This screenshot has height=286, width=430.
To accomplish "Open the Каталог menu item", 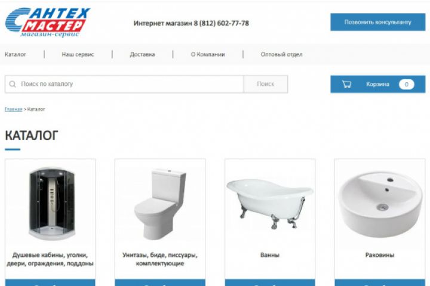I will pos(16,54).
